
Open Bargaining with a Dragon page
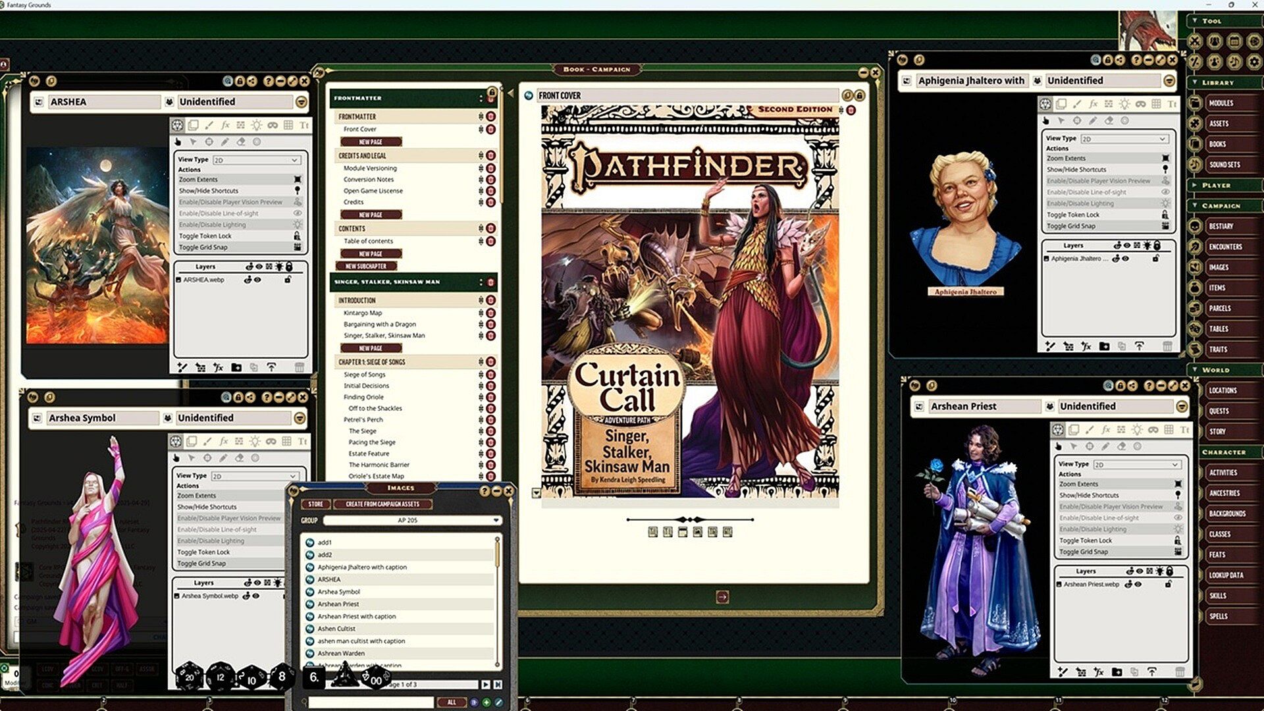tap(379, 324)
